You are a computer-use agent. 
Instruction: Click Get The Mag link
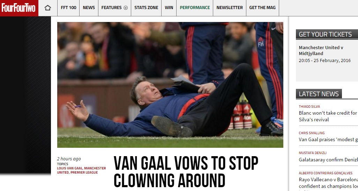point(262,8)
